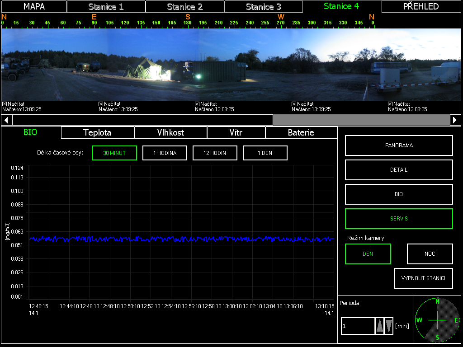Click the right scroll arrow under panorama

click(455, 120)
